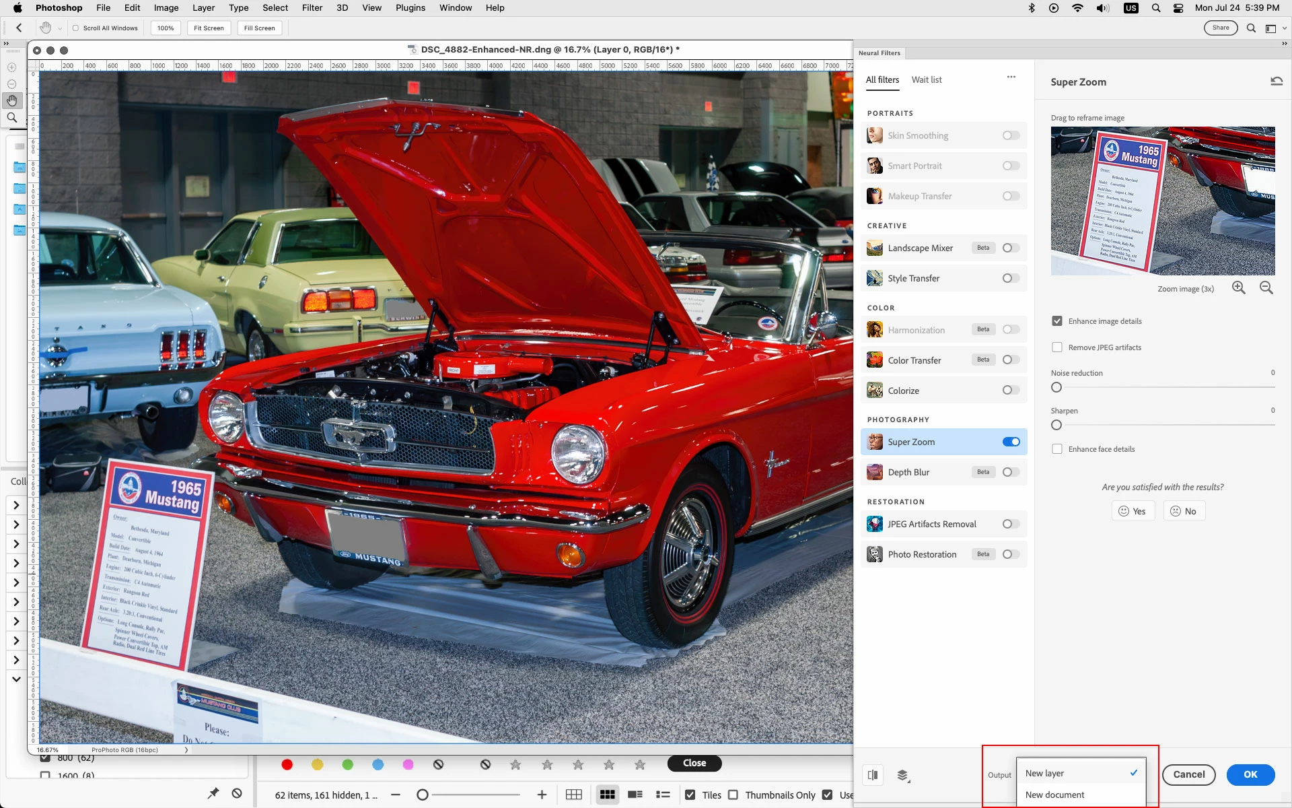Select New layer output option
This screenshot has height=808, width=1292.
tap(1044, 773)
